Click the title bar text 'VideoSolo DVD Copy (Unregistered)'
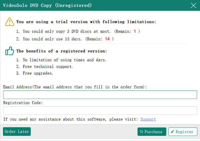This screenshot has height=141, width=200. coord(47,5)
